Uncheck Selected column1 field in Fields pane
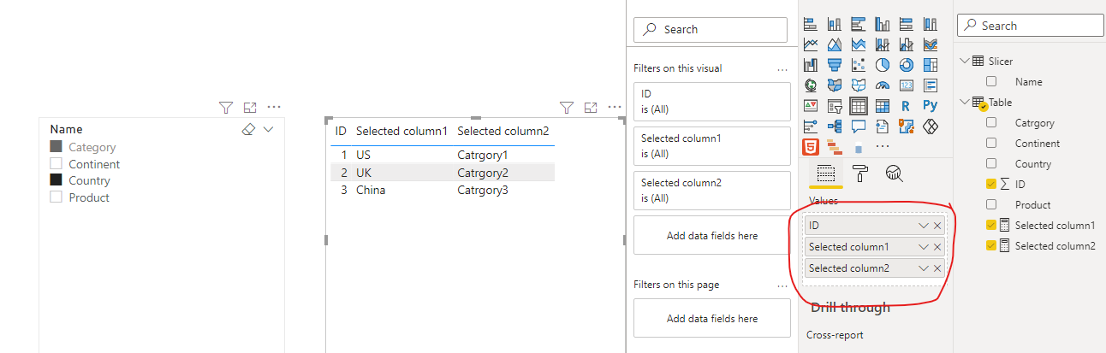This screenshot has width=1106, height=353. point(991,225)
